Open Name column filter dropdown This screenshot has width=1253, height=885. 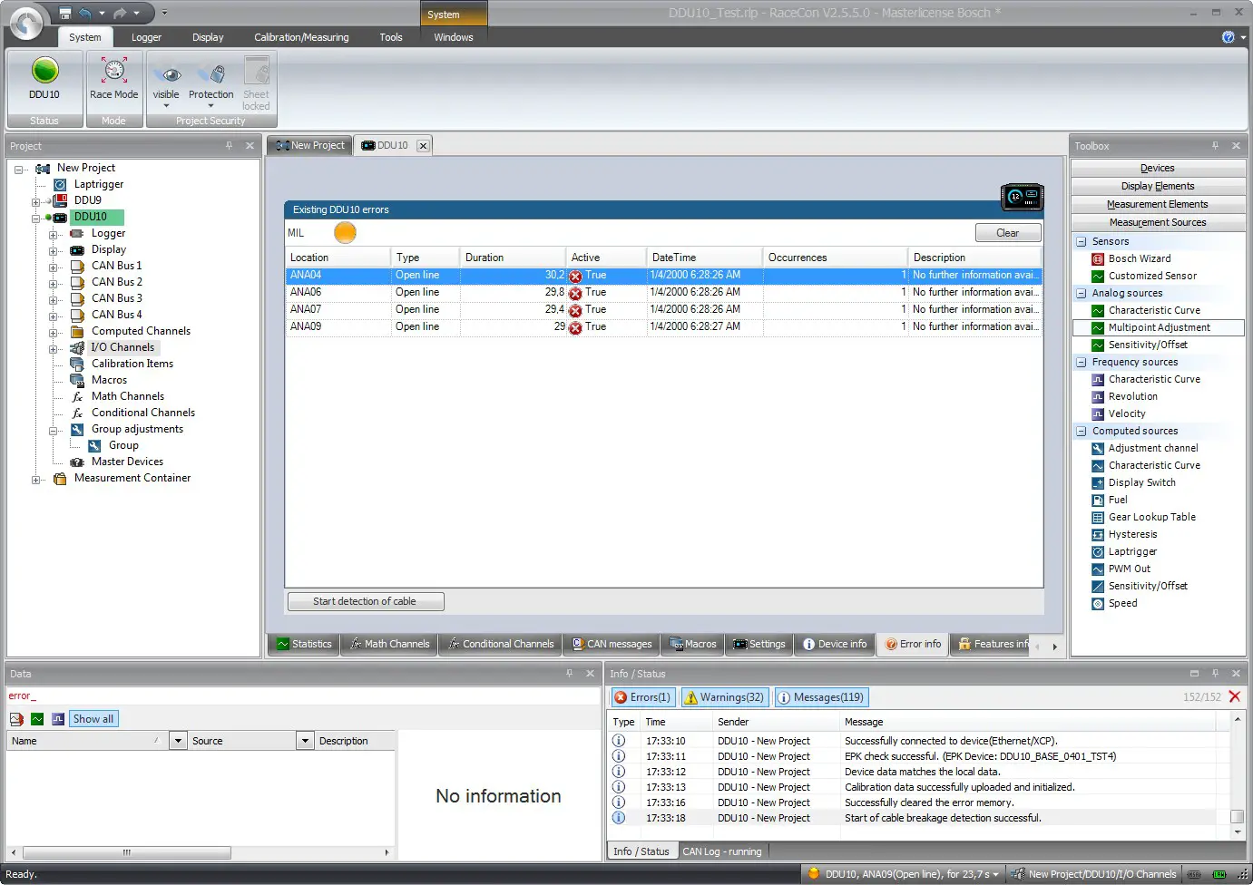click(178, 741)
